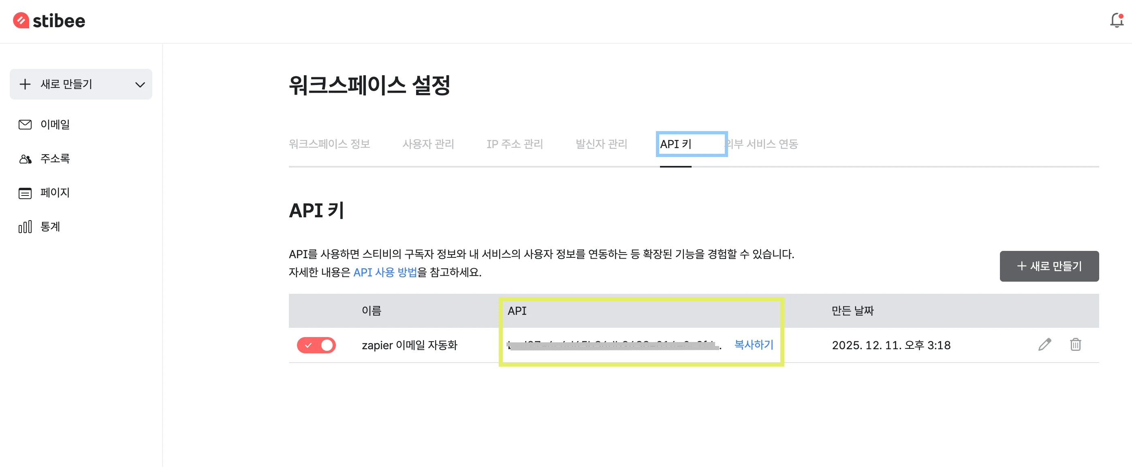Switch to the 워크스페이스 정보 tab
The width and height of the screenshot is (1132, 467).
[x=329, y=144]
